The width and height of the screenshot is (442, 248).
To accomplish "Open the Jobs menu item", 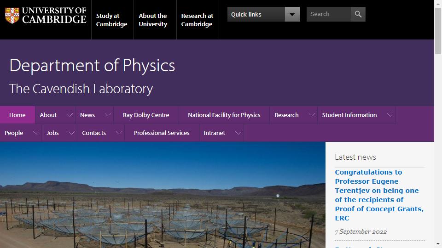I will [52, 133].
